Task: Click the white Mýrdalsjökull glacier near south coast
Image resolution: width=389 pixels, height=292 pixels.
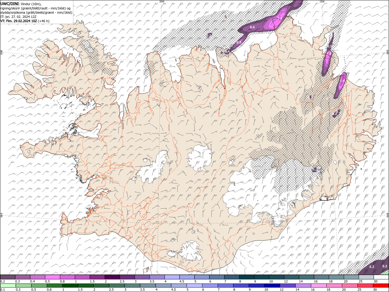Action: 190,251
